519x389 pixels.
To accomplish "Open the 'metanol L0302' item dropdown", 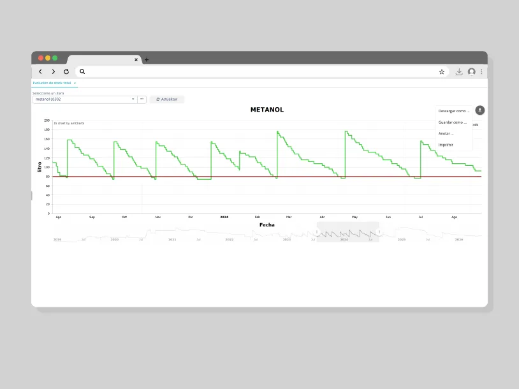I will click(85, 99).
